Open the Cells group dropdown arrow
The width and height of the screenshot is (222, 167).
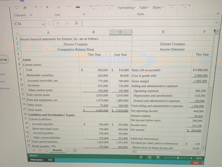click(172, 8)
